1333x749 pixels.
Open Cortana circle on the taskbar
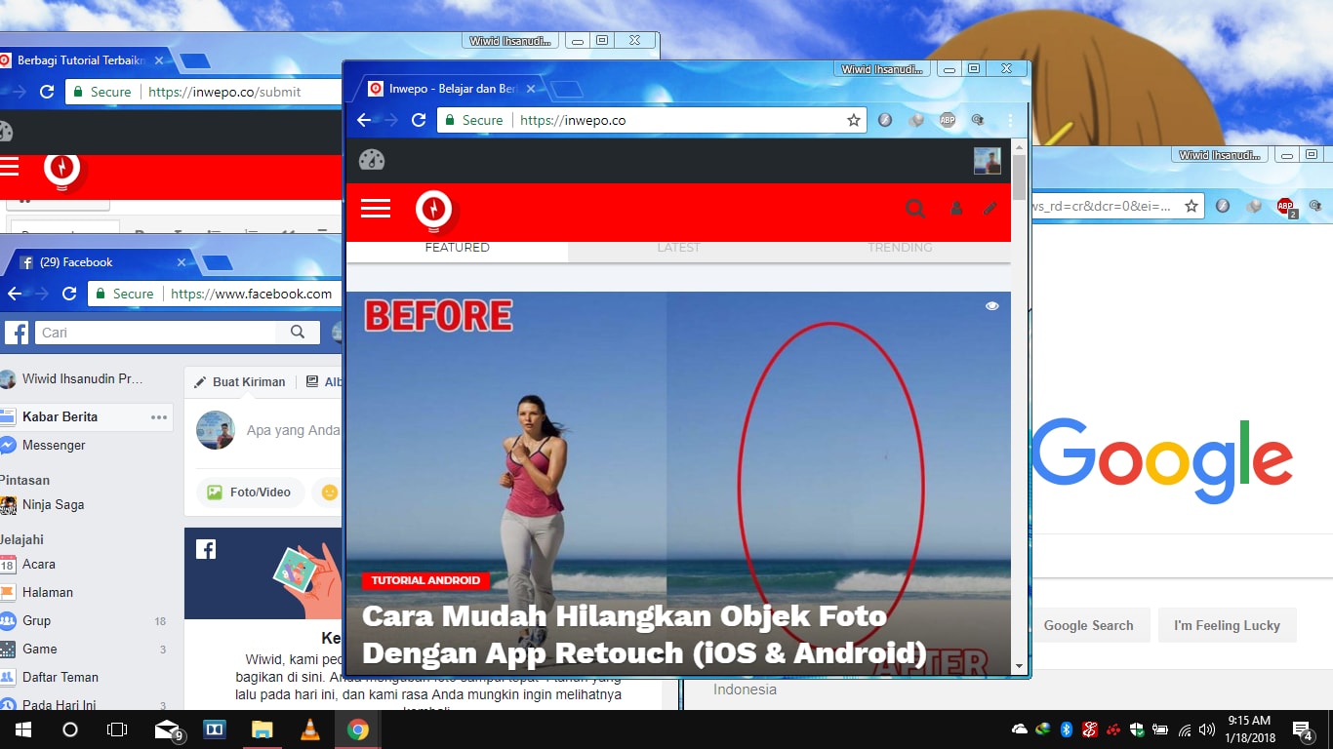pos(70,729)
